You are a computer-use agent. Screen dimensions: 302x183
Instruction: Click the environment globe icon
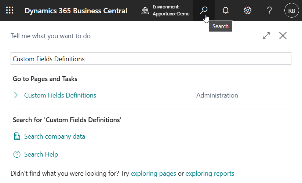145,11
